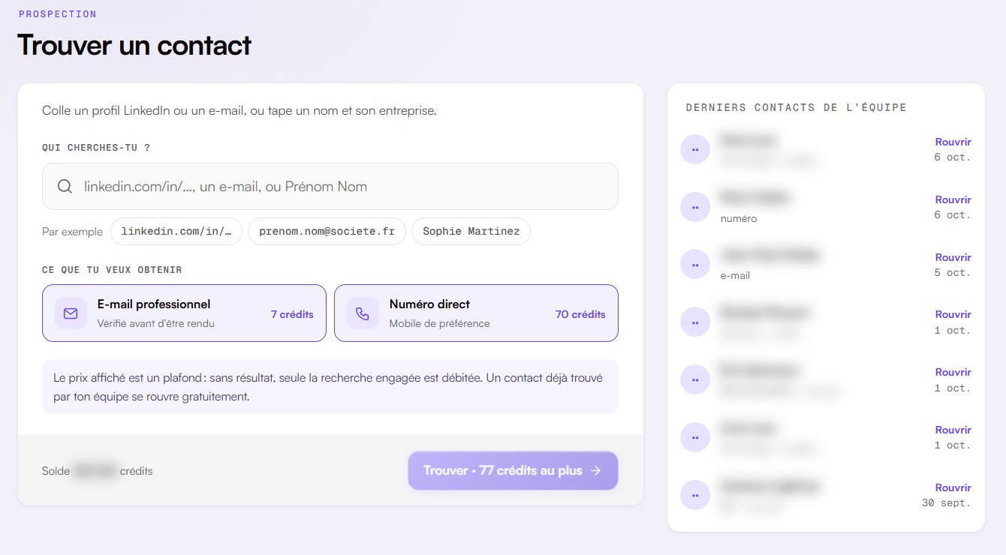Click the '7 crédits' price label

point(292,314)
